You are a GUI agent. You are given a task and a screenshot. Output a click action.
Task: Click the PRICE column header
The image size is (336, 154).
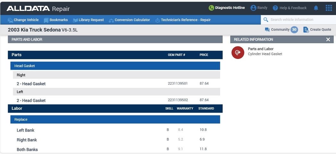(204, 55)
